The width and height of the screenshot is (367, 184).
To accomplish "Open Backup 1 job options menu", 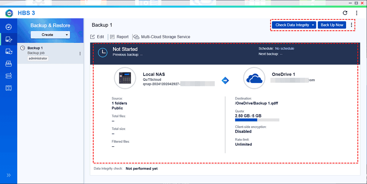I will tap(80, 53).
